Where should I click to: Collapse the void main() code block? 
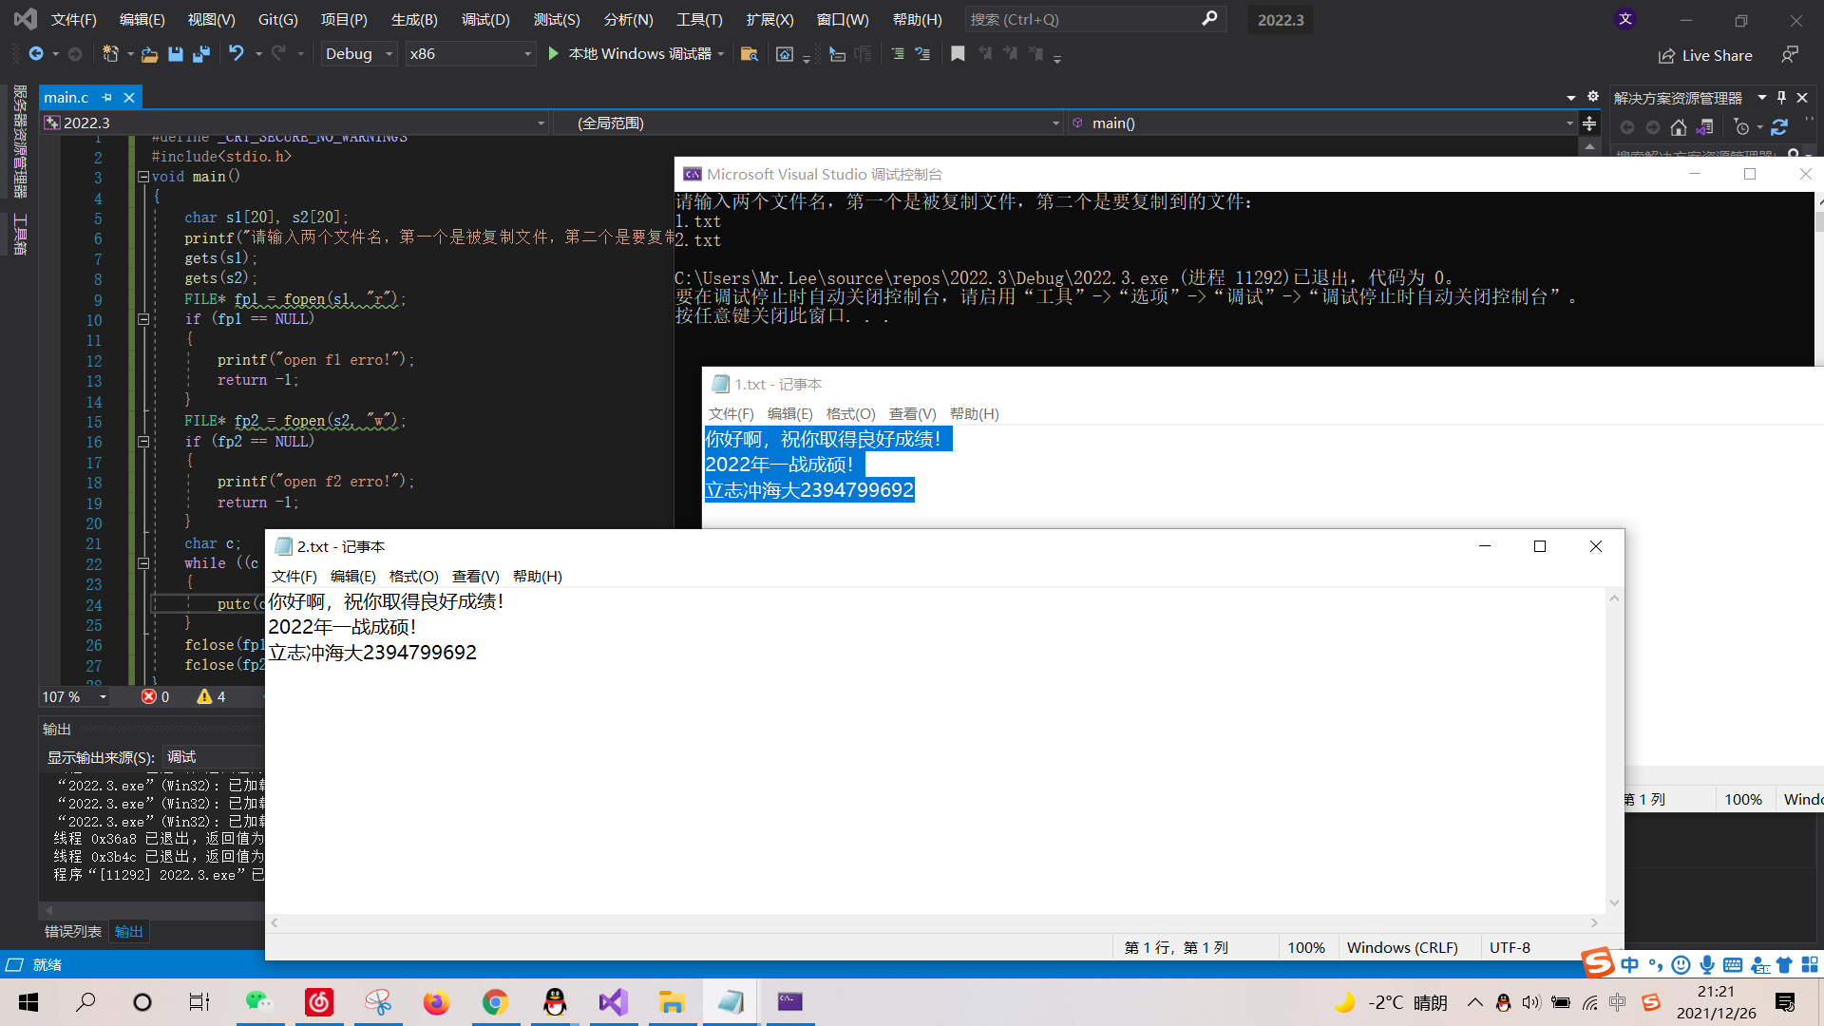coord(143,177)
